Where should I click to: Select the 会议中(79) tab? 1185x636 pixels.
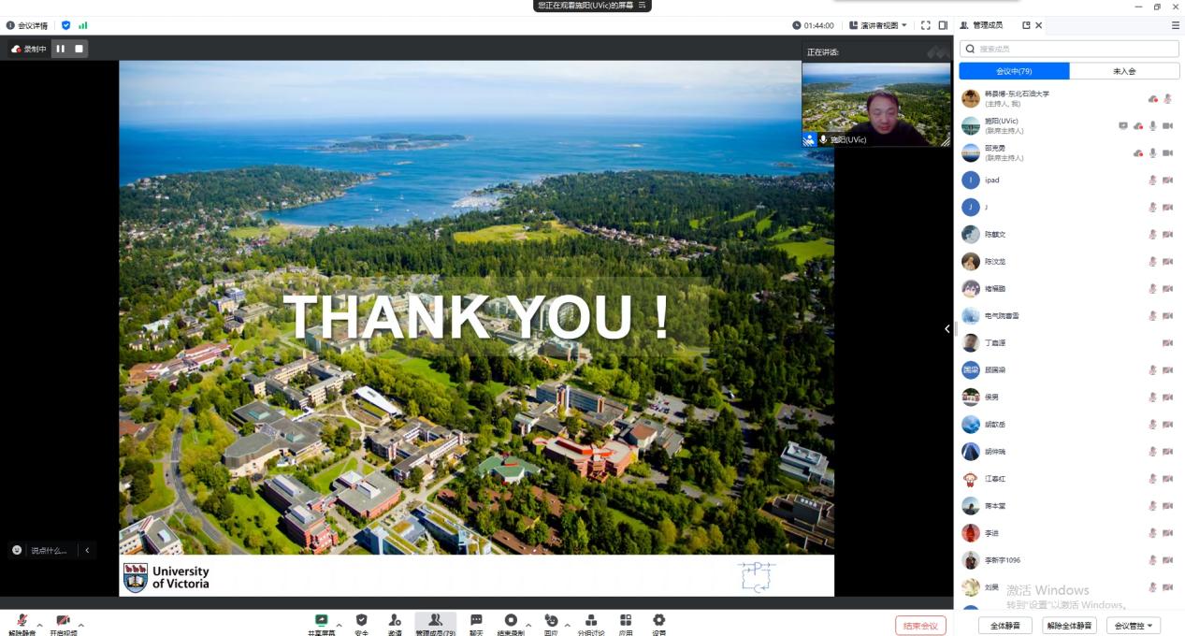1014,71
